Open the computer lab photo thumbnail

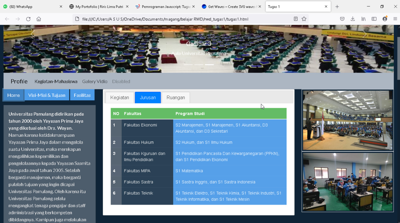tap(347, 182)
